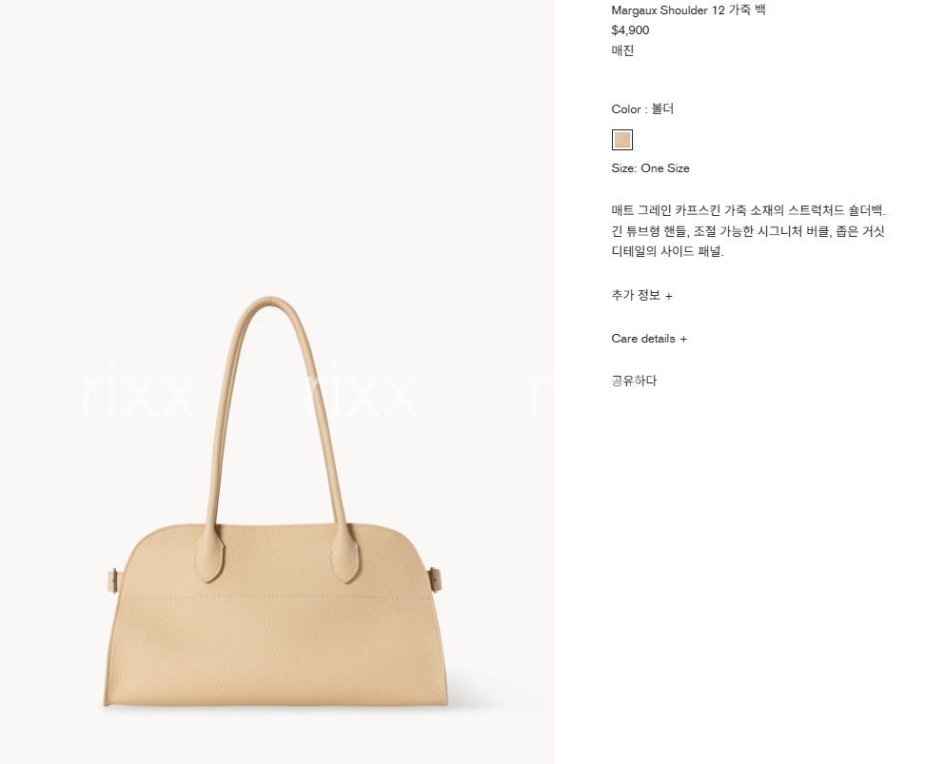945x764 pixels.
Task: Click the plus icon beside Care details
Action: point(683,340)
